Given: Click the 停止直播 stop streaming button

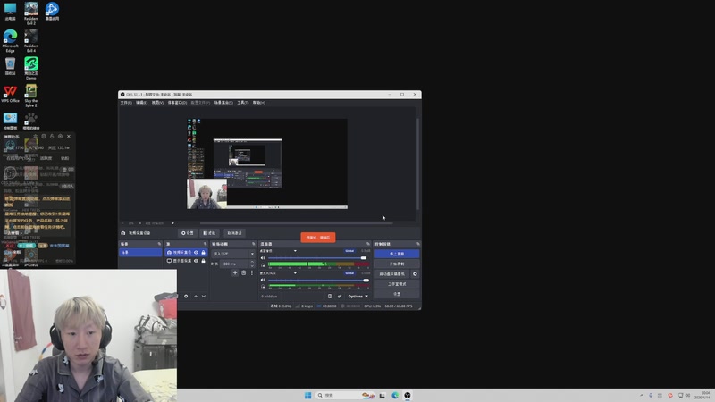Looking at the screenshot, I should [397, 254].
